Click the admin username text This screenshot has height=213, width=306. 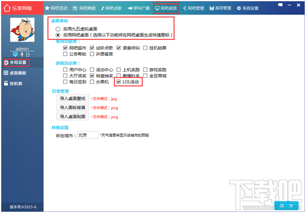[x=22, y=49]
